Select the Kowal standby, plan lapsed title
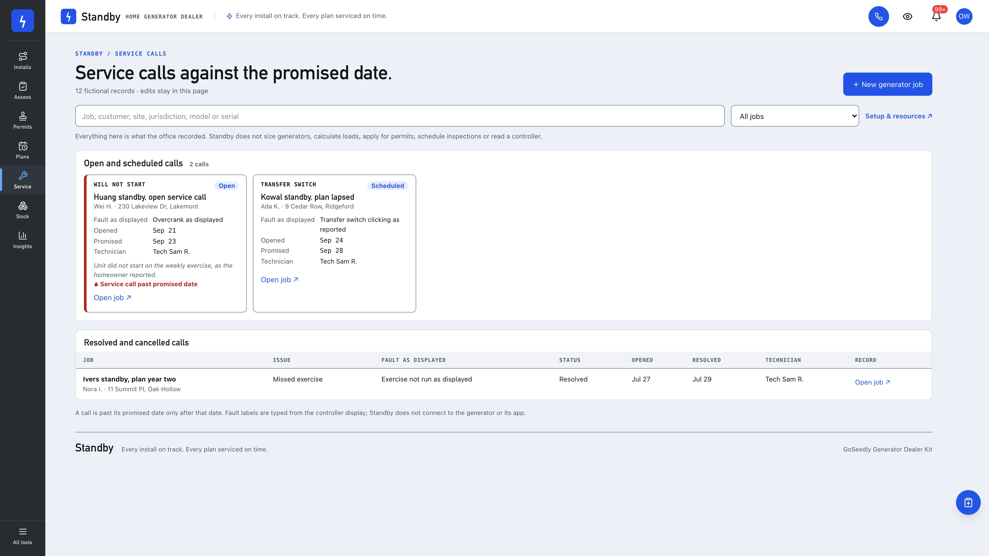 pos(307,197)
